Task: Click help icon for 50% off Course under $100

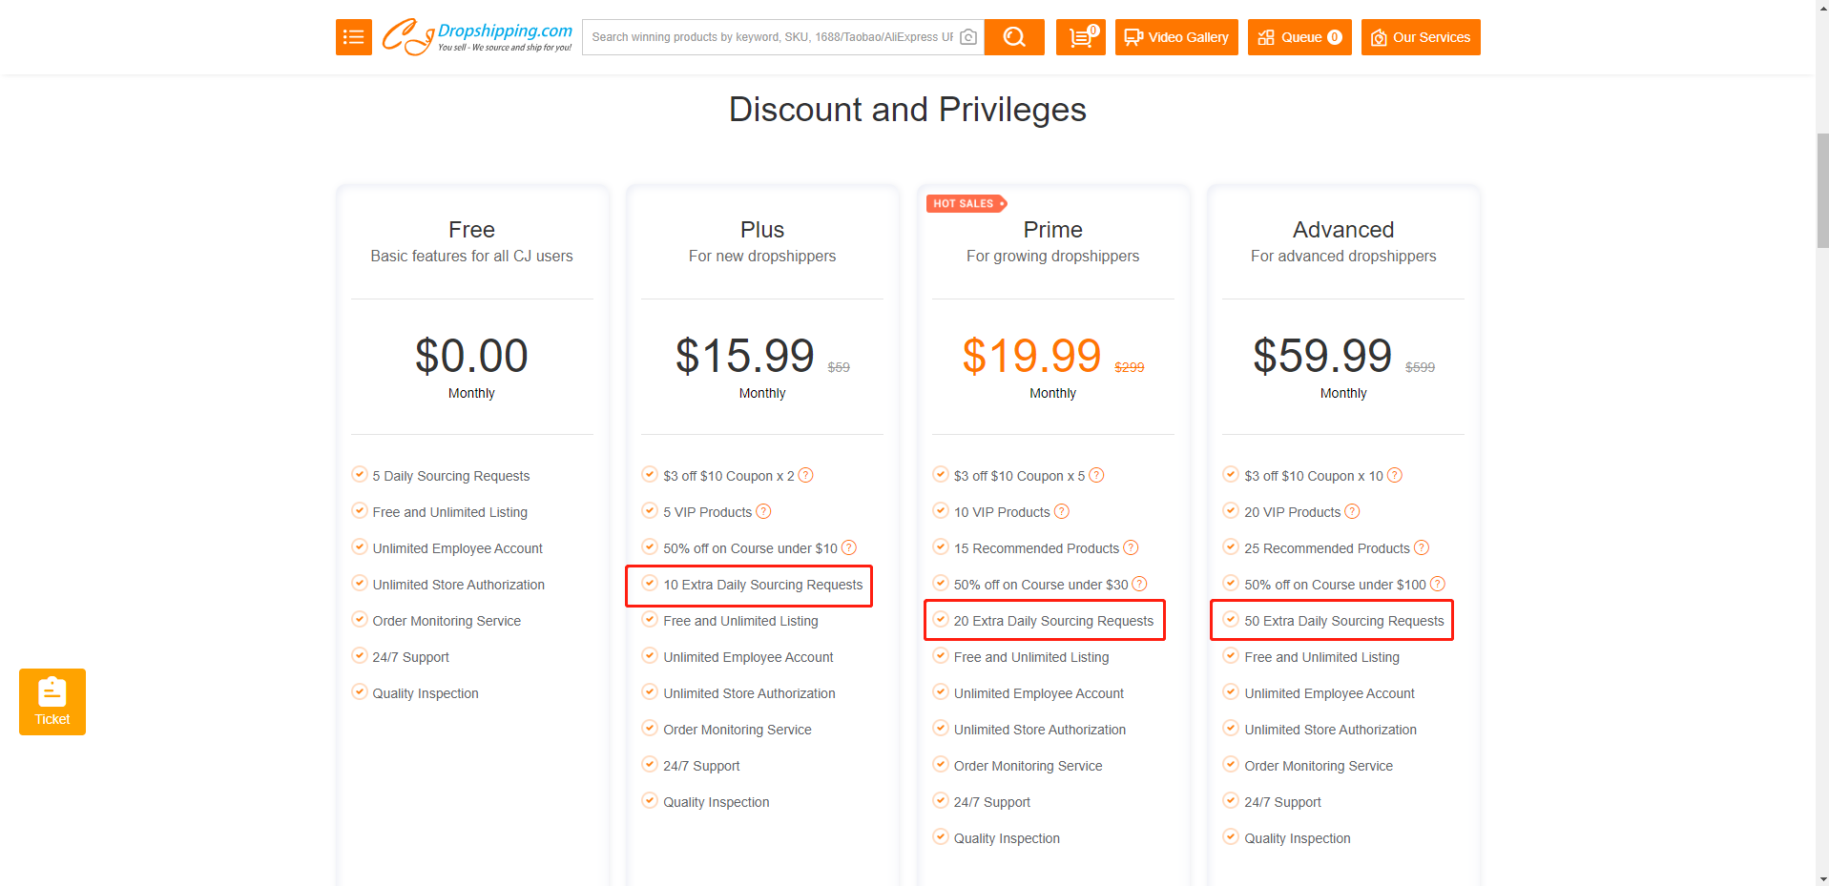Action: pos(1438,585)
